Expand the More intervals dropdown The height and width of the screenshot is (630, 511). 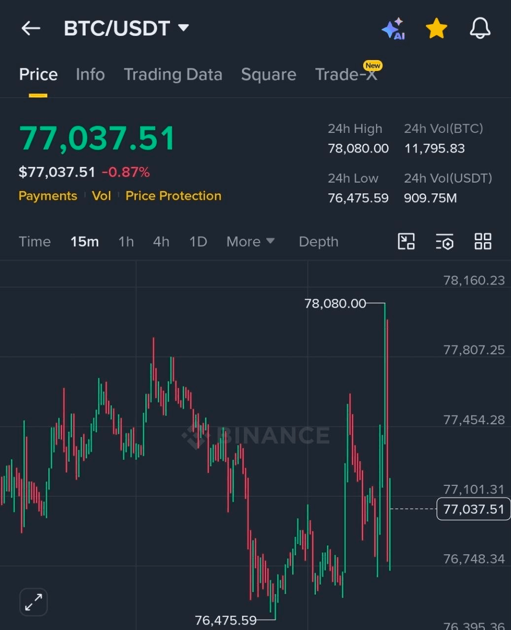pyautogui.click(x=250, y=242)
